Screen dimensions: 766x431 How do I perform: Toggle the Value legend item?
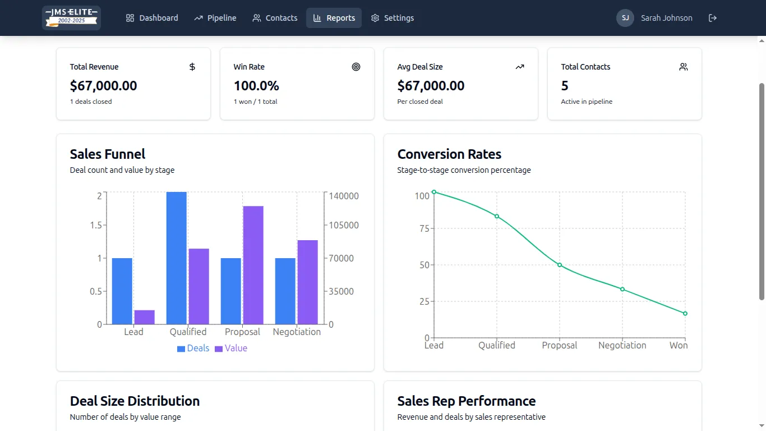231,348
